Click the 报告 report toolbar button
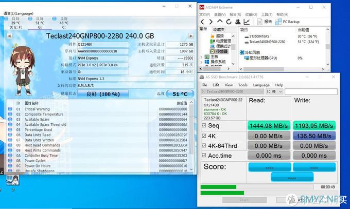Viewport: 350px width, 209px height. (265, 22)
